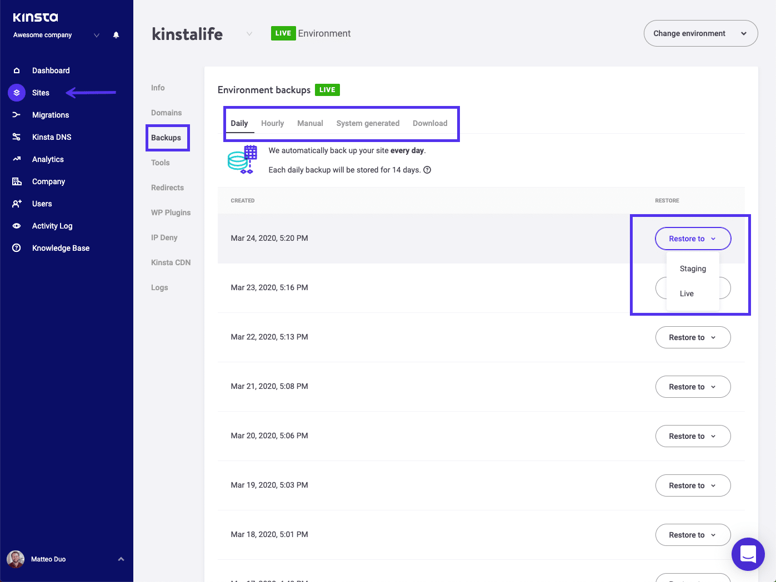
Task: Open the Dashboard from the sidebar
Action: (x=51, y=70)
